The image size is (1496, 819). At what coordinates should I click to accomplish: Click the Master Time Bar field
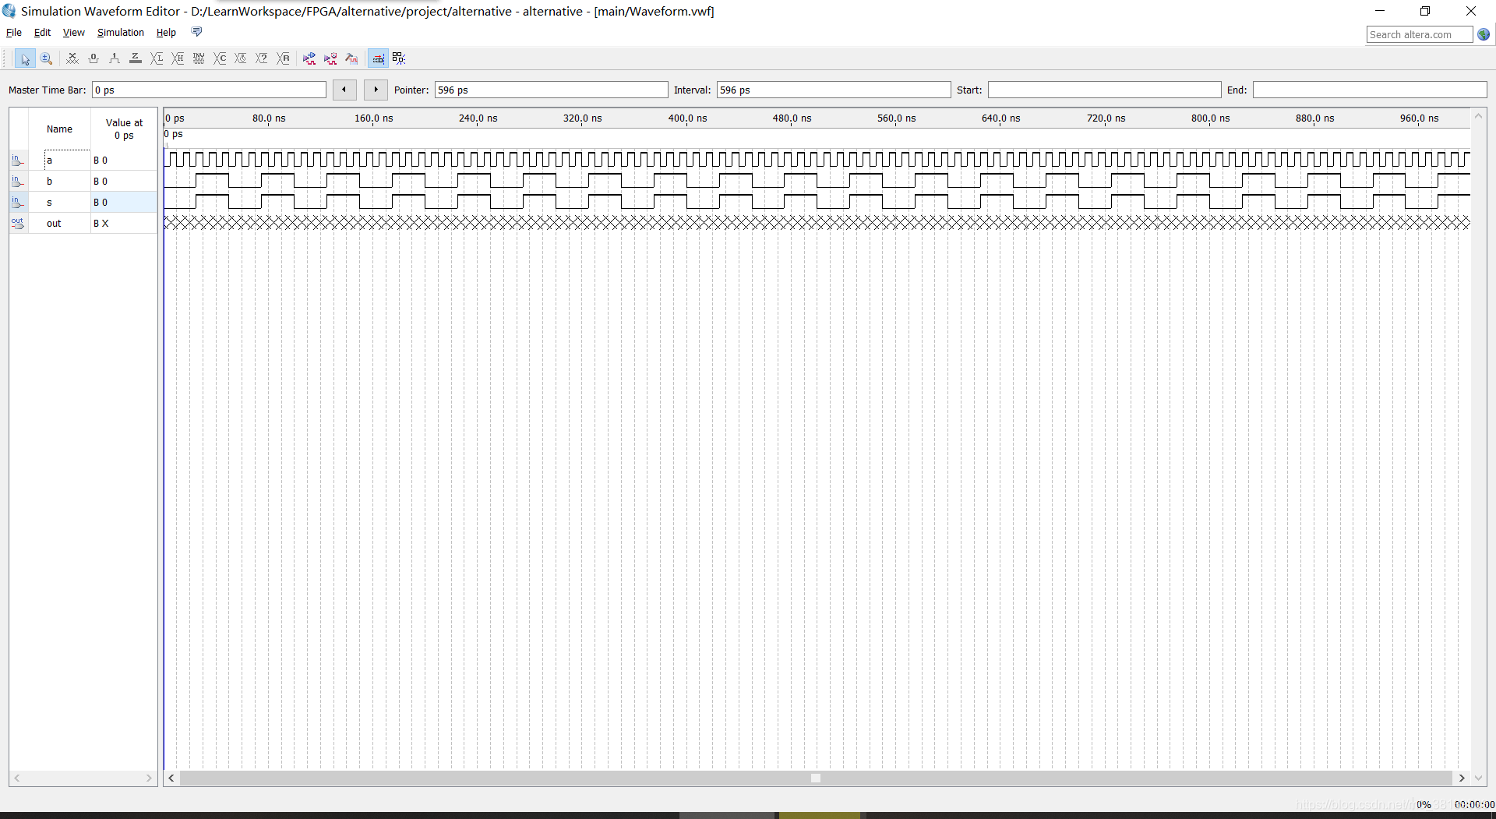tap(209, 90)
